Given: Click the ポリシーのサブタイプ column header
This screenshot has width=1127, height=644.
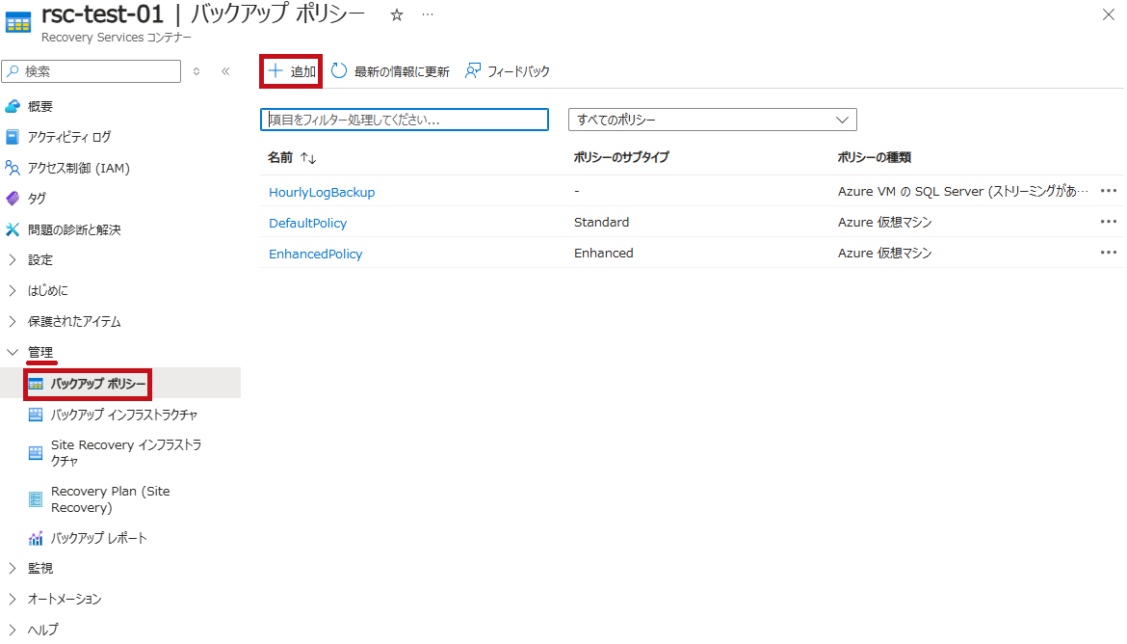Looking at the screenshot, I should tap(621, 157).
